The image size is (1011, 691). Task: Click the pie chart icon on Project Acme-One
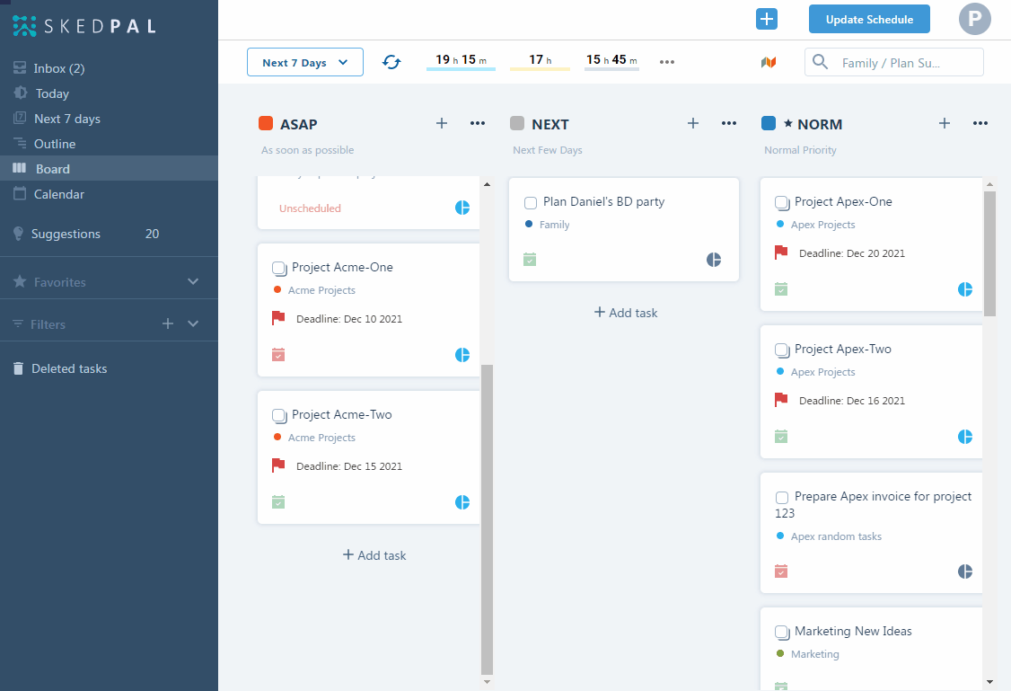point(462,355)
